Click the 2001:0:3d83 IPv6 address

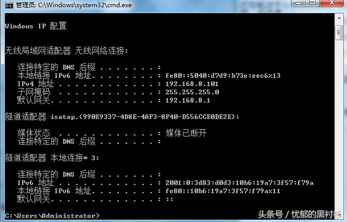pos(240,183)
